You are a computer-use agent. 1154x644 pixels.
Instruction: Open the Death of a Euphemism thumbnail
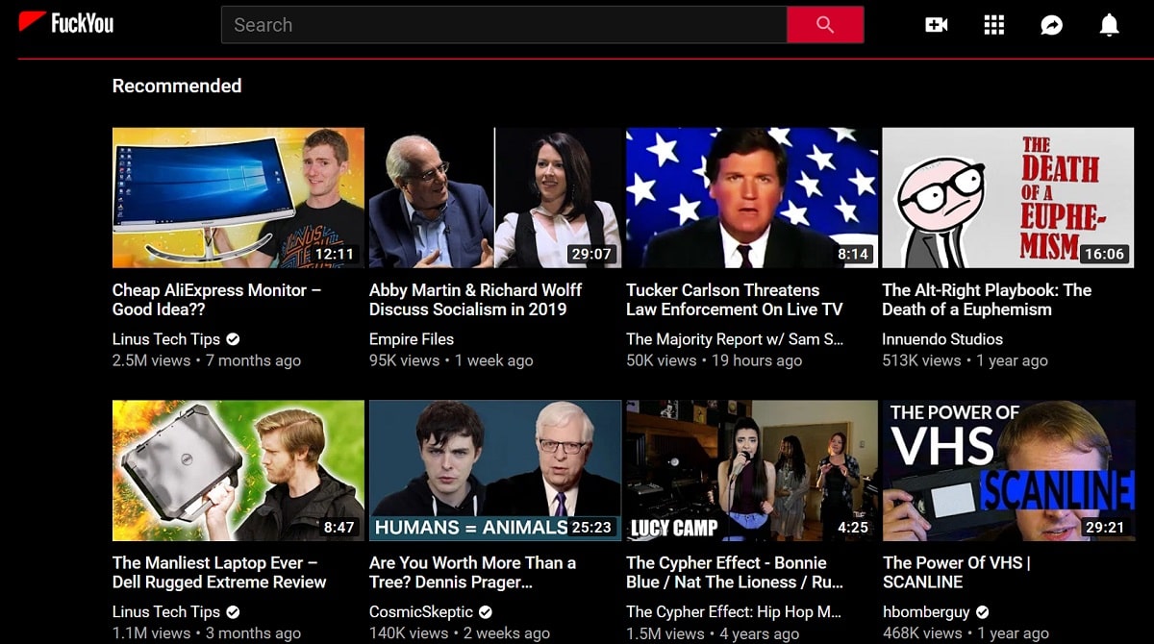pos(1008,198)
